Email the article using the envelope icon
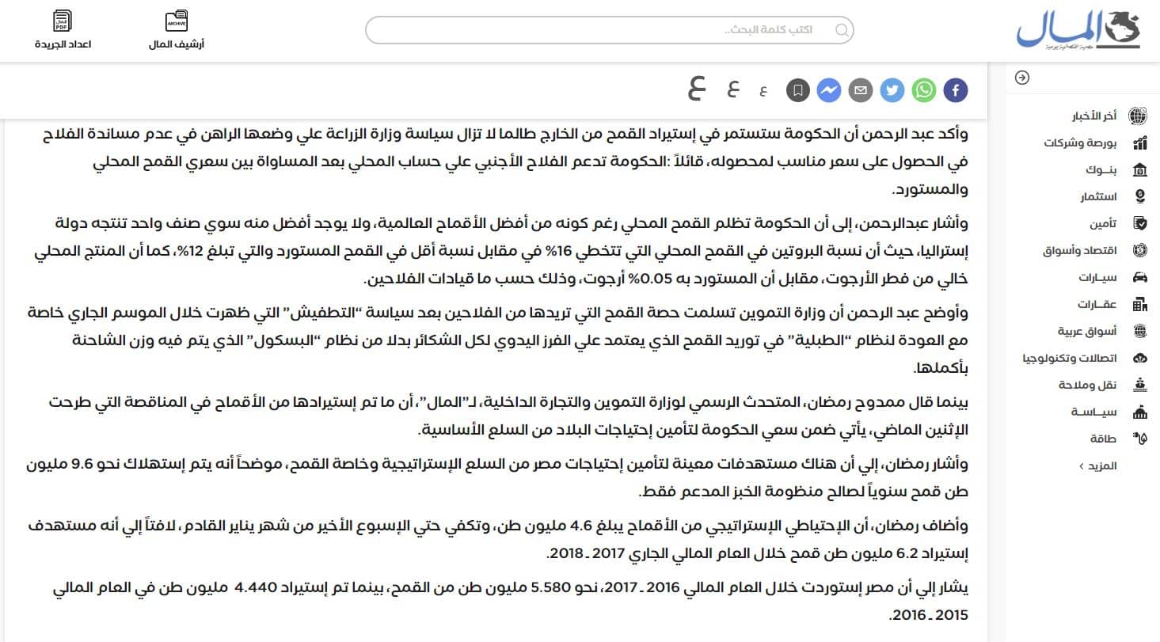 860,90
